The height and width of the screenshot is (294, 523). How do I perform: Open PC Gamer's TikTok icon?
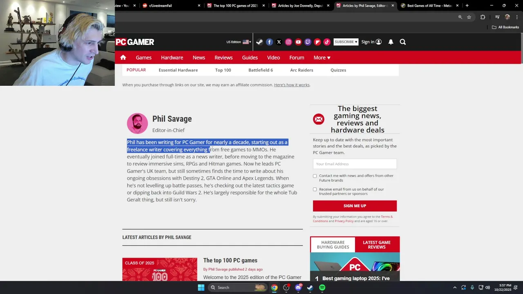[327, 42]
